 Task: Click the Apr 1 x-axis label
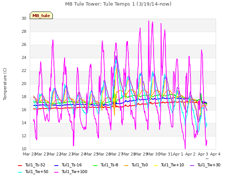tap(178, 154)
